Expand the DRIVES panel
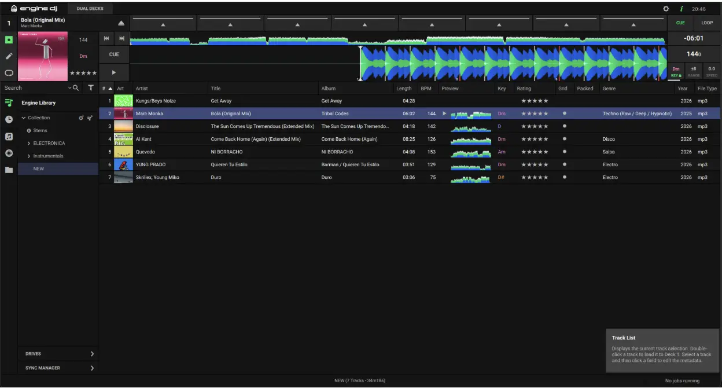Image resolution: width=722 pixels, height=388 pixels. (x=92, y=354)
